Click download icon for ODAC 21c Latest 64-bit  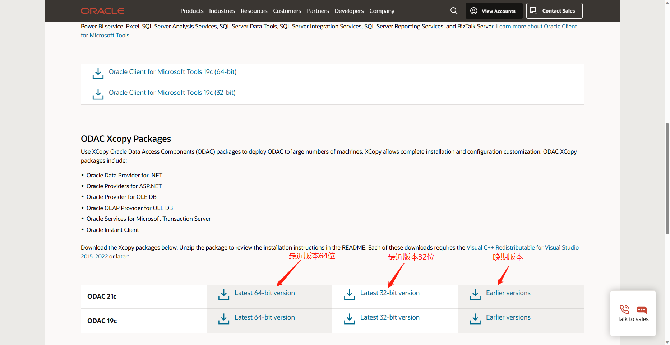tap(223, 294)
